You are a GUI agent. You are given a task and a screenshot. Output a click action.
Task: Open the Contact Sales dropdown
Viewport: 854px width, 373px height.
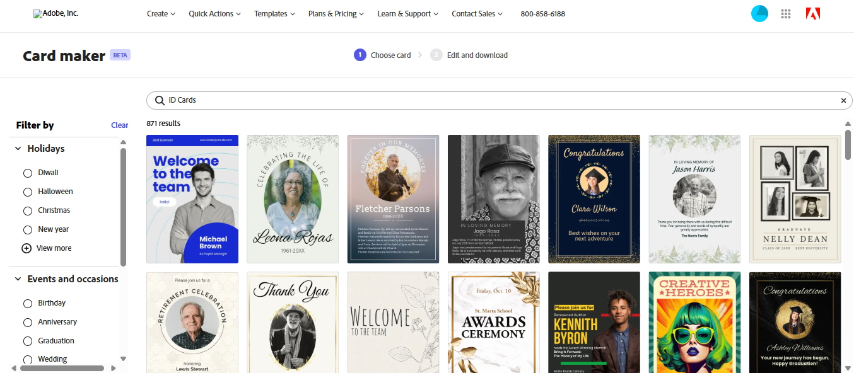(477, 14)
